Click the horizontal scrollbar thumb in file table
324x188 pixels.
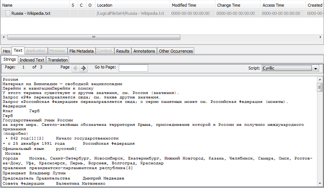coord(94,37)
